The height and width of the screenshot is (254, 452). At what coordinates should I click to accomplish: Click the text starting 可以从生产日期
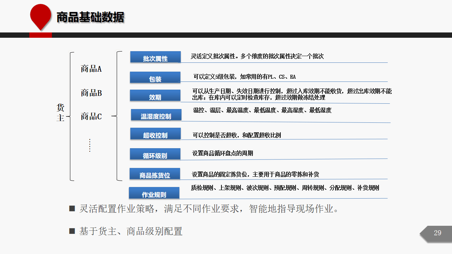(292, 94)
